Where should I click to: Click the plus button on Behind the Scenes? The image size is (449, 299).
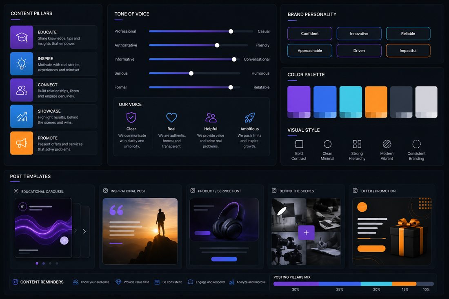click(x=306, y=233)
